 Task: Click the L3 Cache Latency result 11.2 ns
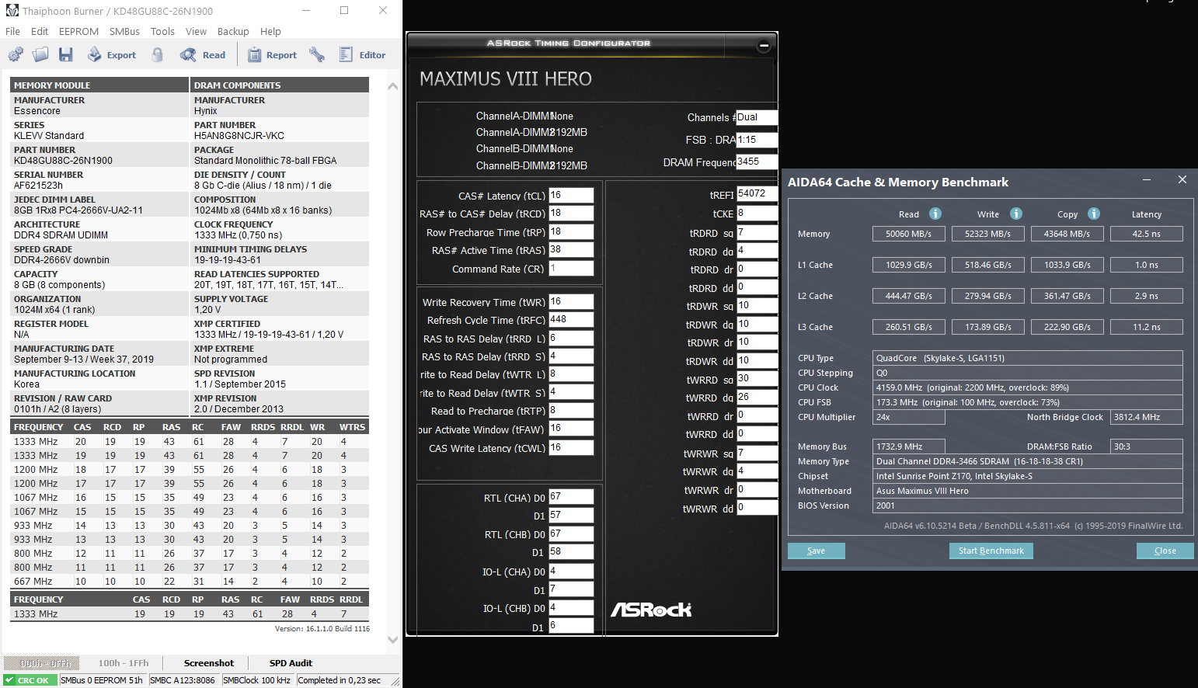[1147, 327]
